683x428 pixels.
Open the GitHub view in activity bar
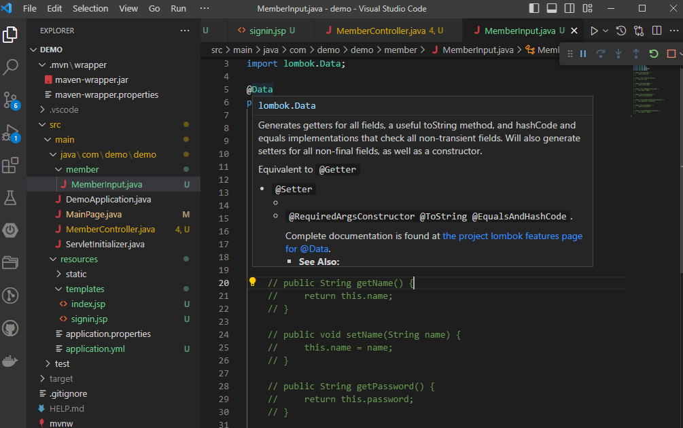click(10, 328)
